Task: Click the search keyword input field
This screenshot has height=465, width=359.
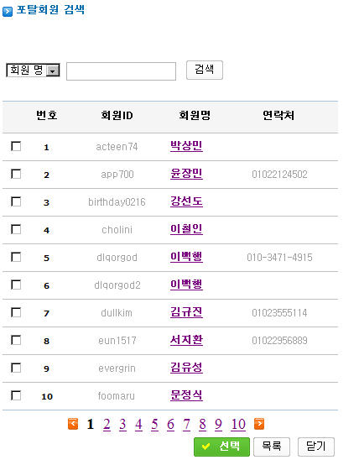Action: (x=121, y=71)
